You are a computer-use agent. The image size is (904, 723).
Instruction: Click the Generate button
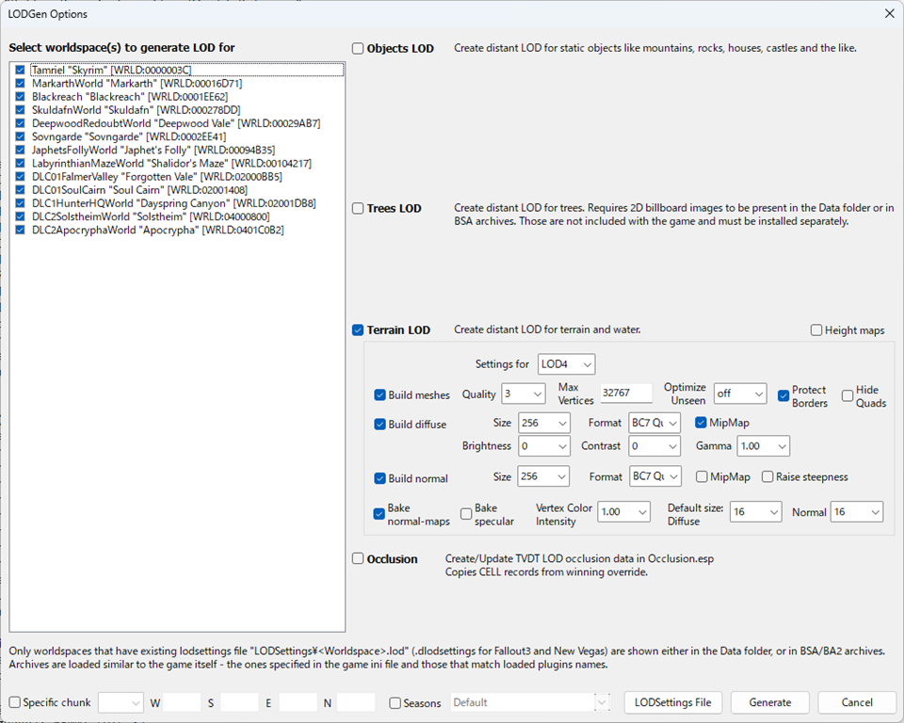(770, 703)
